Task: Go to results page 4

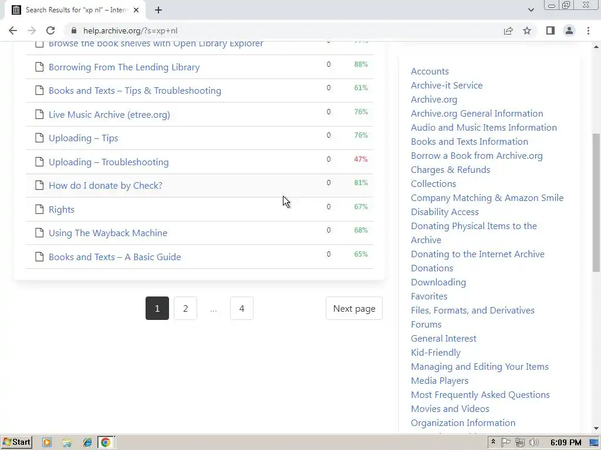Action: pyautogui.click(x=241, y=308)
